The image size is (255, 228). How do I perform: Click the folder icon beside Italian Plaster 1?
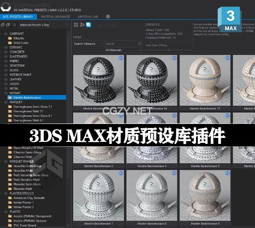pyautogui.click(x=10, y=203)
